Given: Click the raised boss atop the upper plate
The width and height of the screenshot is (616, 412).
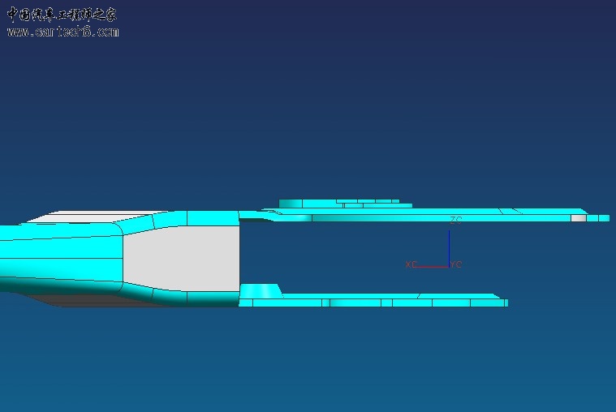Looking at the screenshot, I should pyautogui.click(x=341, y=203).
